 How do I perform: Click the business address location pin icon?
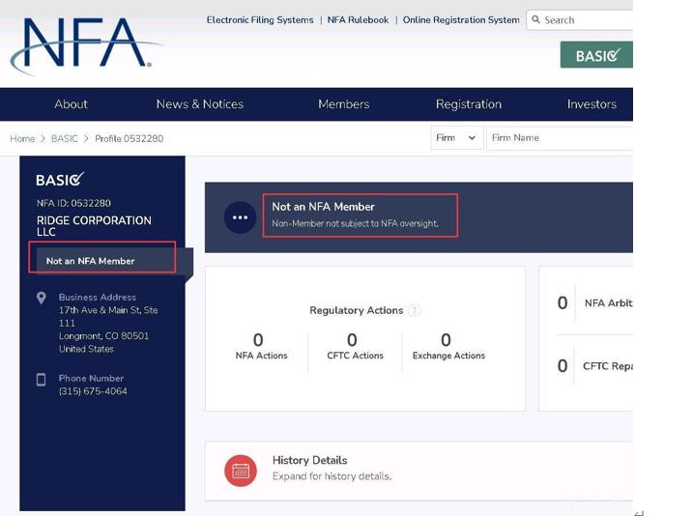(x=42, y=298)
